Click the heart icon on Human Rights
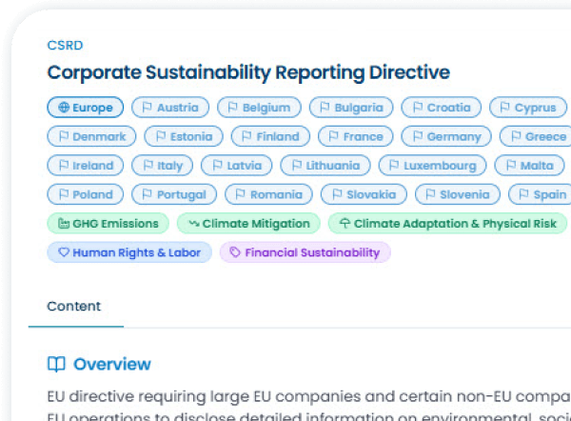The height and width of the screenshot is (421, 571). coord(64,252)
